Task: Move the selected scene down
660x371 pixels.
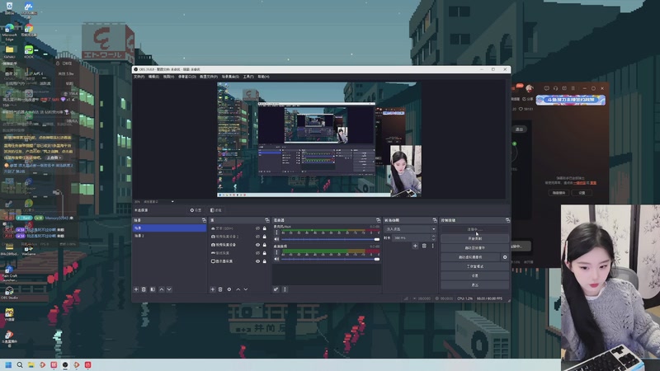Action: pyautogui.click(x=169, y=289)
